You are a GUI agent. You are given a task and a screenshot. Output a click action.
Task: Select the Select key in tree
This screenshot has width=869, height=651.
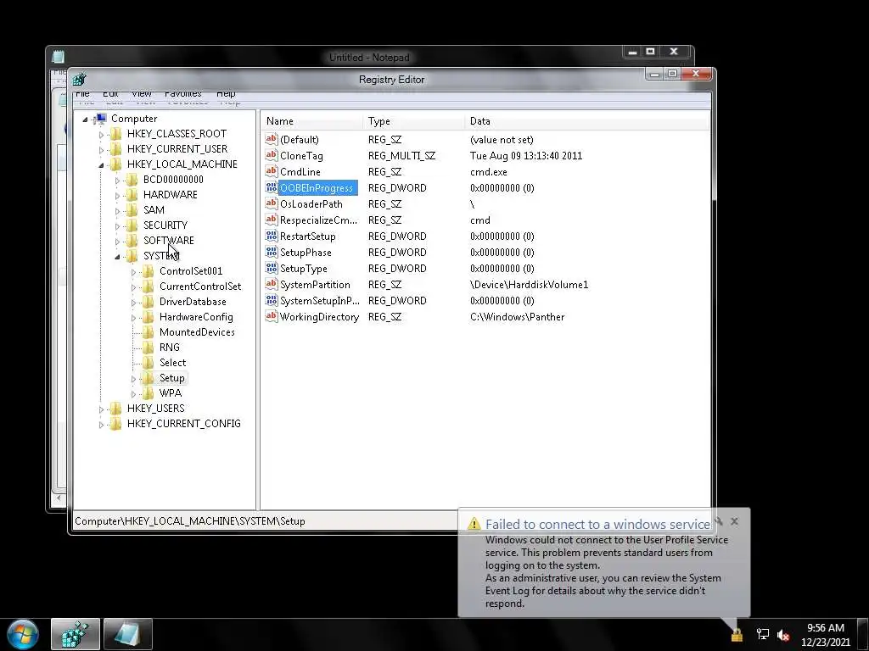(x=172, y=363)
